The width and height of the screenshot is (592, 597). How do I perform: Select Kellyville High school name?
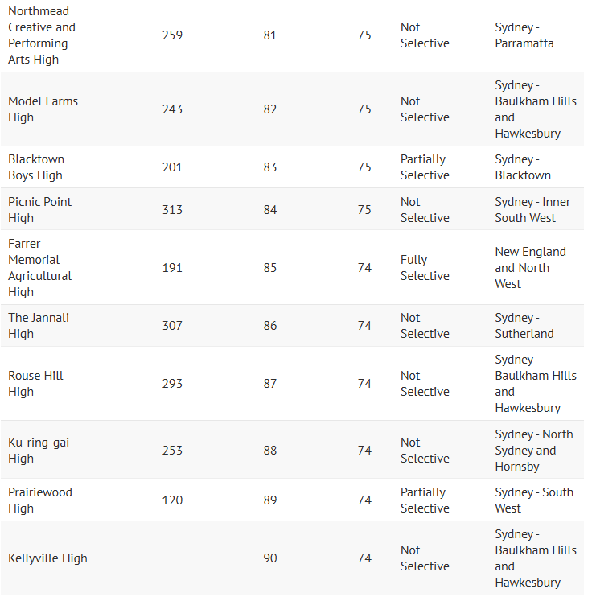[47, 558]
